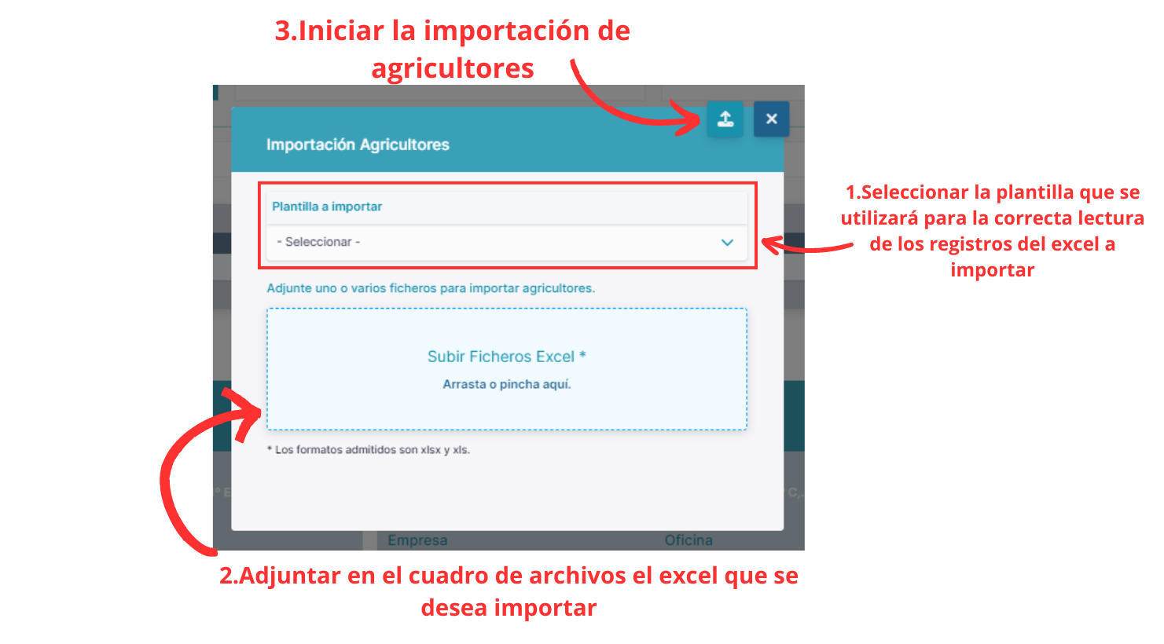The height and width of the screenshot is (644, 1164).
Task: Open the Plantilla a importar dropdown
Action: coord(507,242)
